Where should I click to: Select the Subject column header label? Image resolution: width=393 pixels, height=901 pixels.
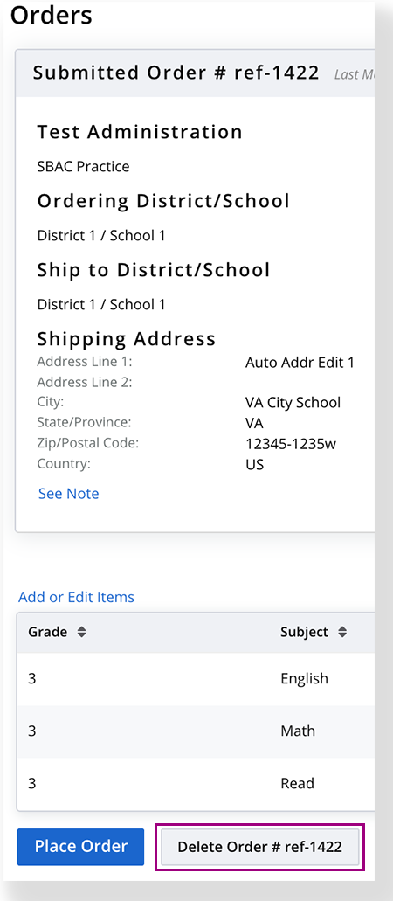(x=305, y=632)
